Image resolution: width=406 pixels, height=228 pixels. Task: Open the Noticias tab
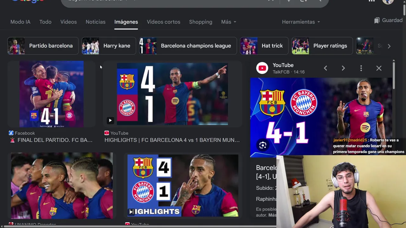pyautogui.click(x=95, y=22)
